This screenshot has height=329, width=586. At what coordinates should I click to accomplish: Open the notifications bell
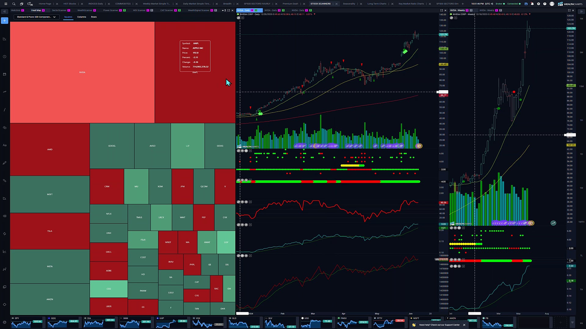coord(532,4)
